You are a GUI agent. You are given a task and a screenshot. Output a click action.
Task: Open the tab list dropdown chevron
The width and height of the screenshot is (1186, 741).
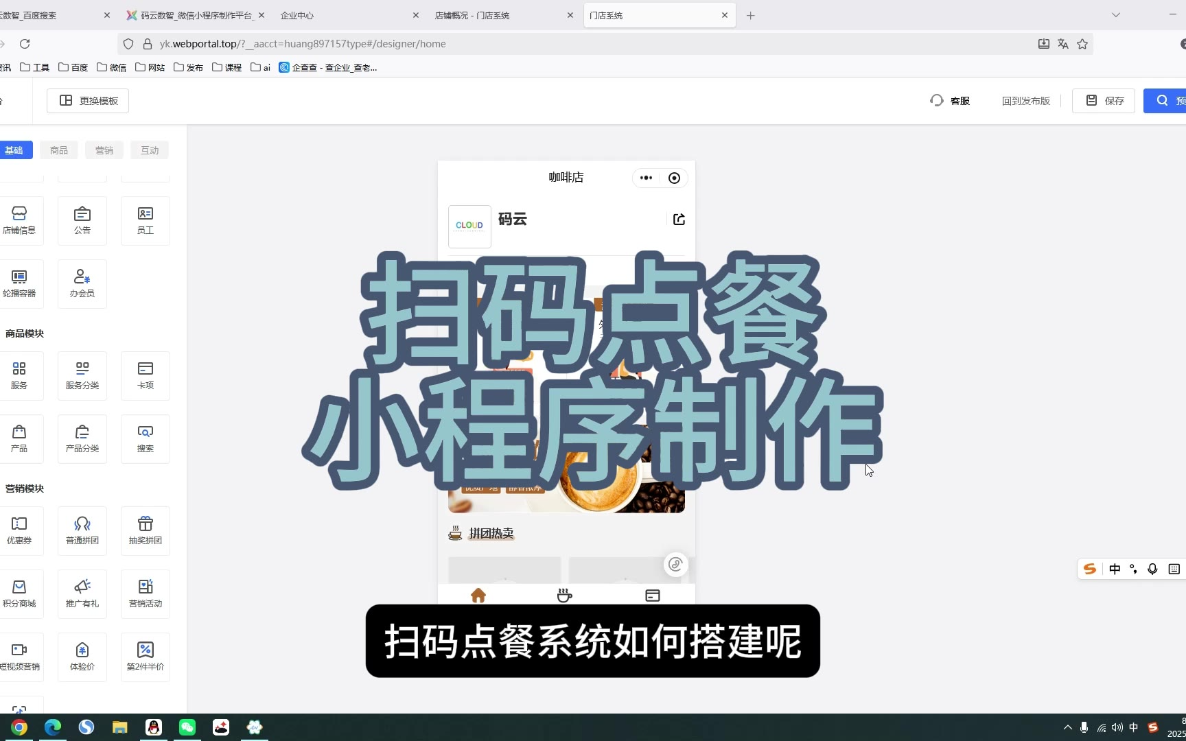click(x=1116, y=15)
